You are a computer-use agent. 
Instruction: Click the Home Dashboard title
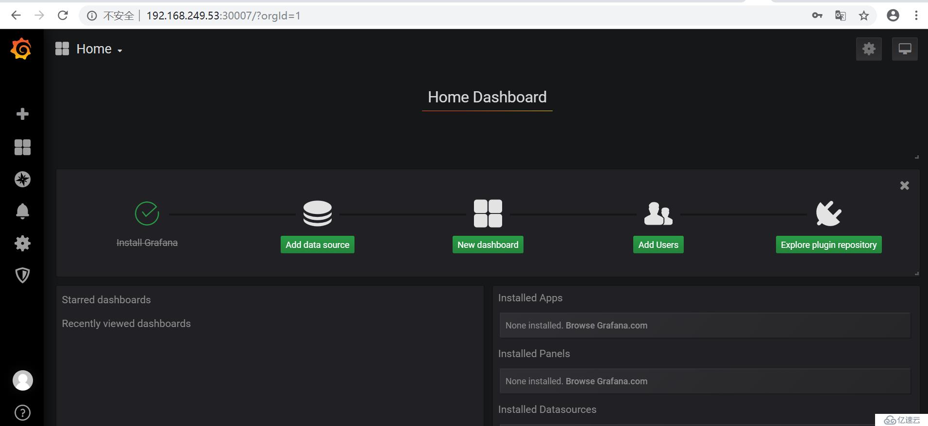(x=487, y=97)
